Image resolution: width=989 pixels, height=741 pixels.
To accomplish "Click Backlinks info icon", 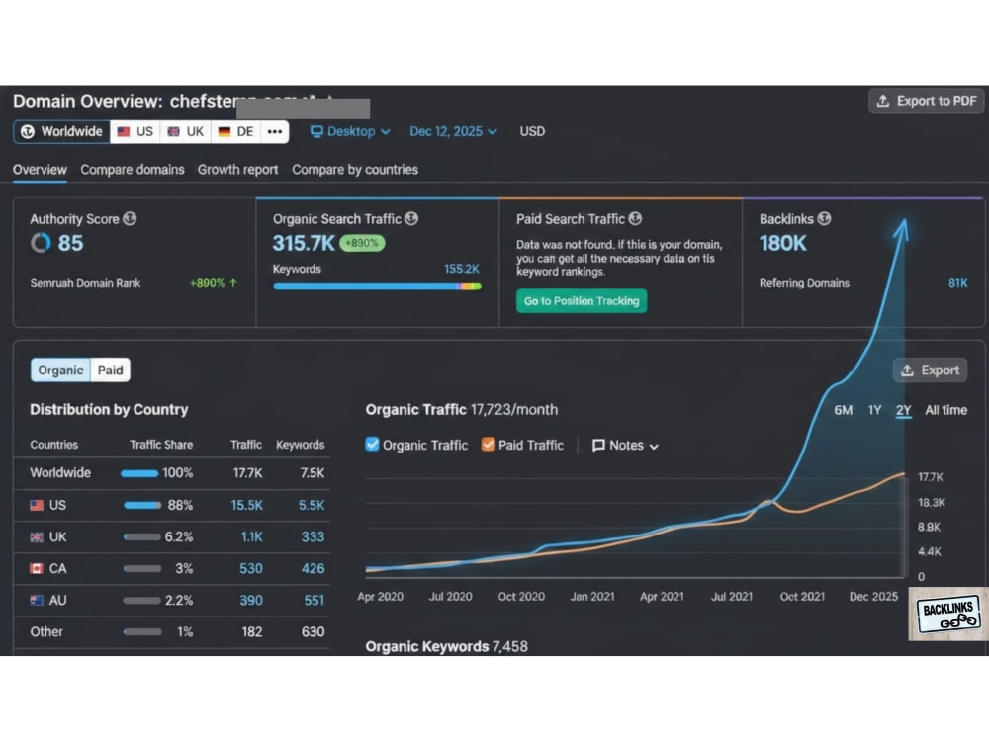I will tap(824, 218).
